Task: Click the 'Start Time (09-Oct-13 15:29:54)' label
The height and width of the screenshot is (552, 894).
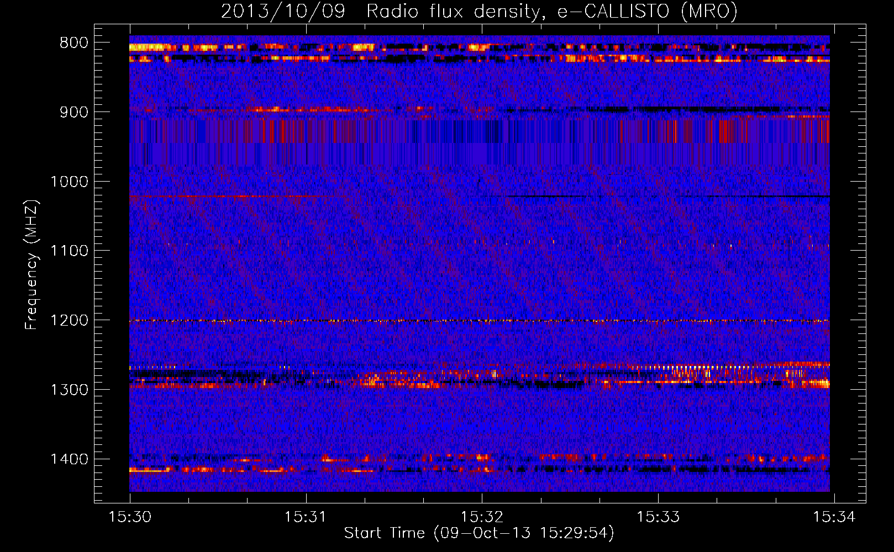Action: (479, 533)
